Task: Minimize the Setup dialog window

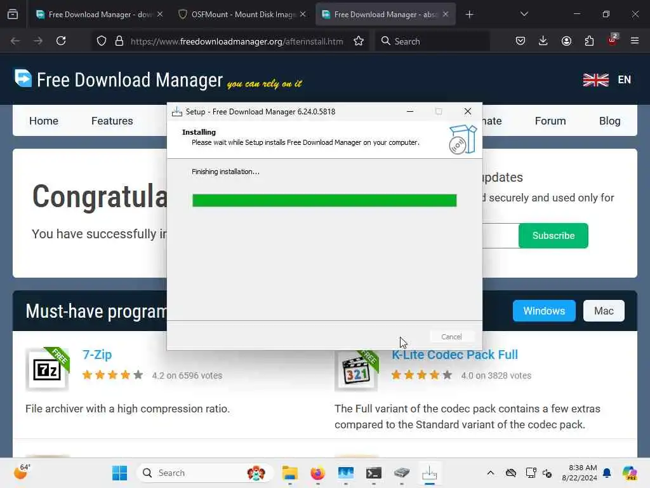Action: pyautogui.click(x=410, y=111)
